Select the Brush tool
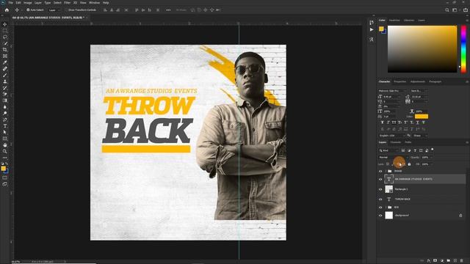The image size is (470, 264). point(5,75)
